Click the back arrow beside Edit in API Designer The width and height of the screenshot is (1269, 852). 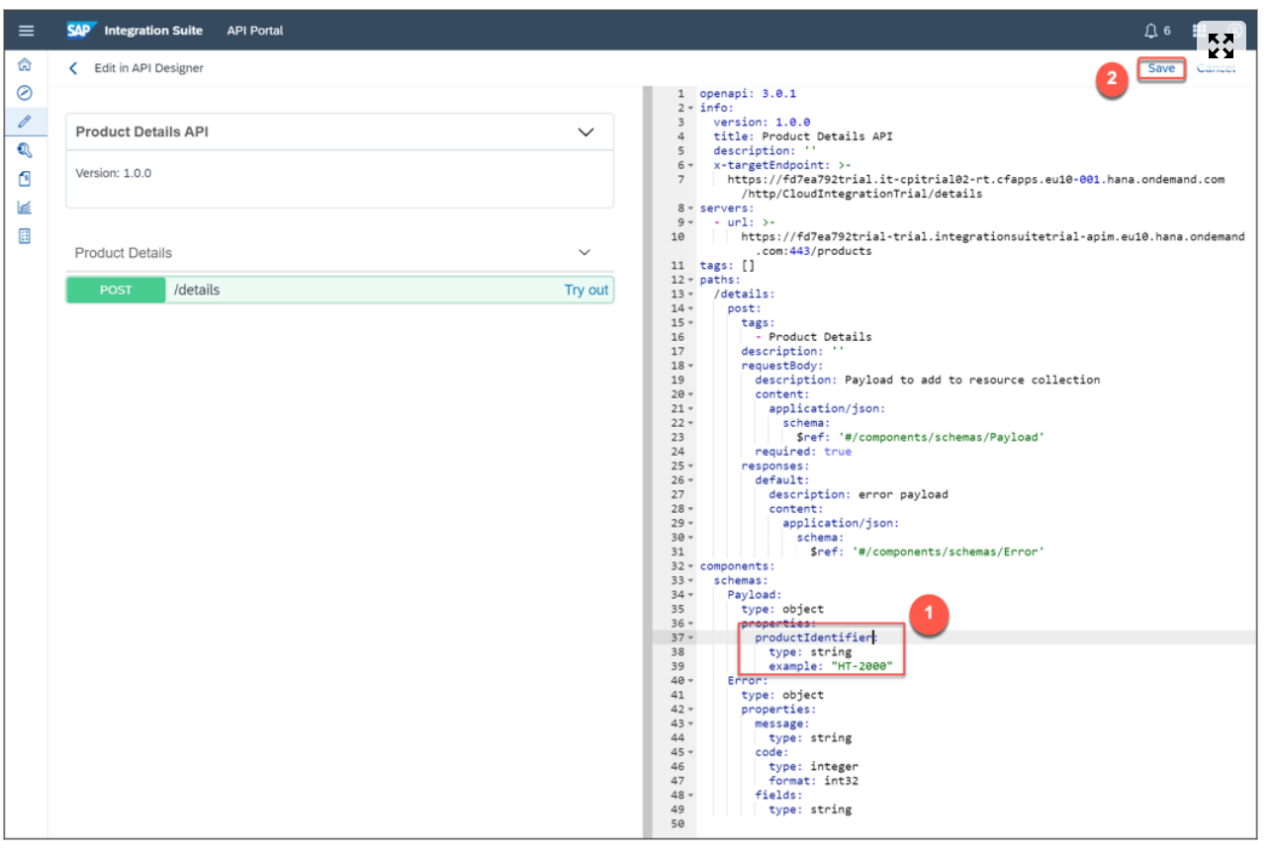(x=72, y=68)
